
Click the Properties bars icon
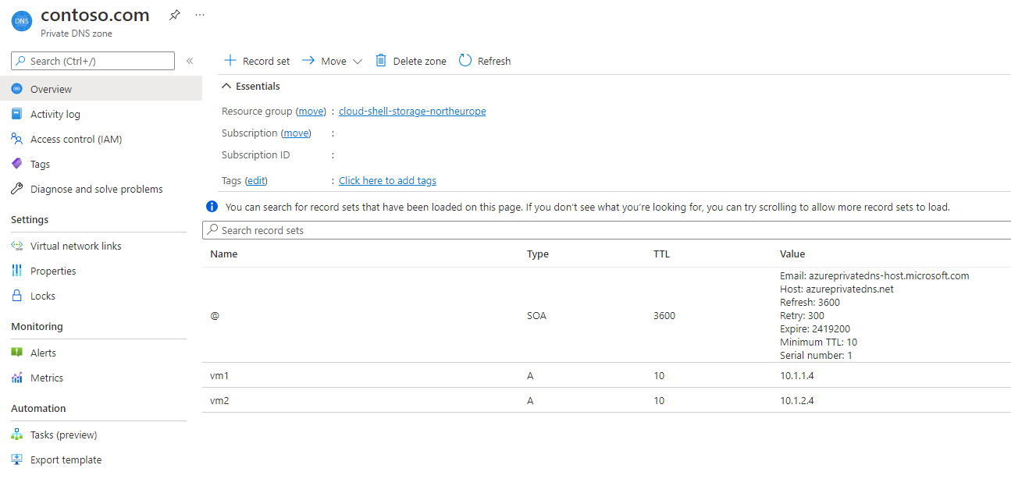(16, 271)
